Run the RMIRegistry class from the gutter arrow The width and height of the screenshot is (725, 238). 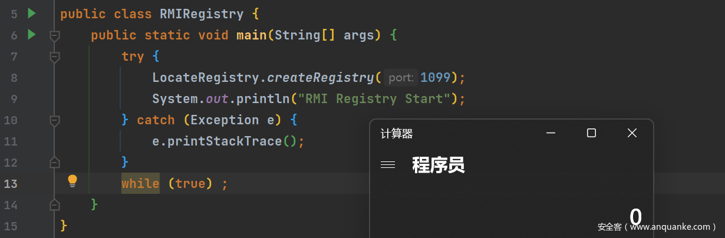coord(32,13)
